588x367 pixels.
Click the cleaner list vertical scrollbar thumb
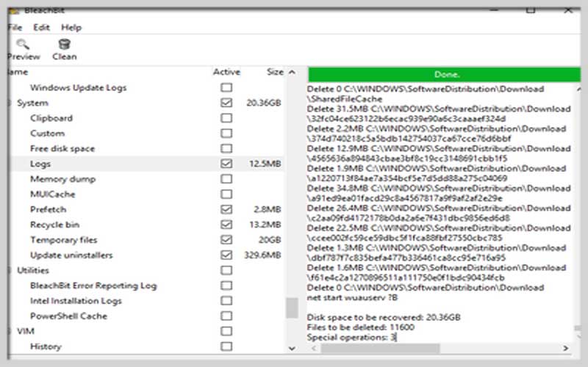coord(292,308)
